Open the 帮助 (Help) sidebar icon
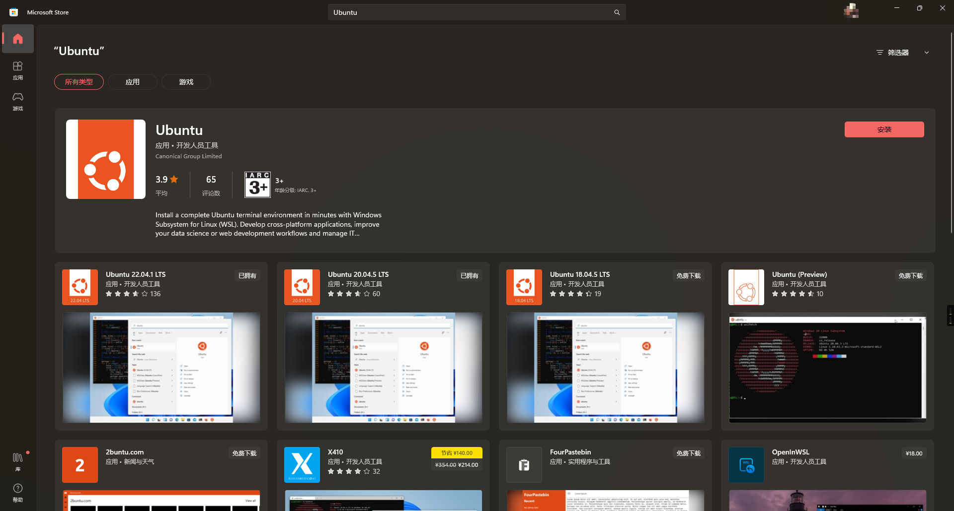The image size is (954, 511). tap(18, 493)
